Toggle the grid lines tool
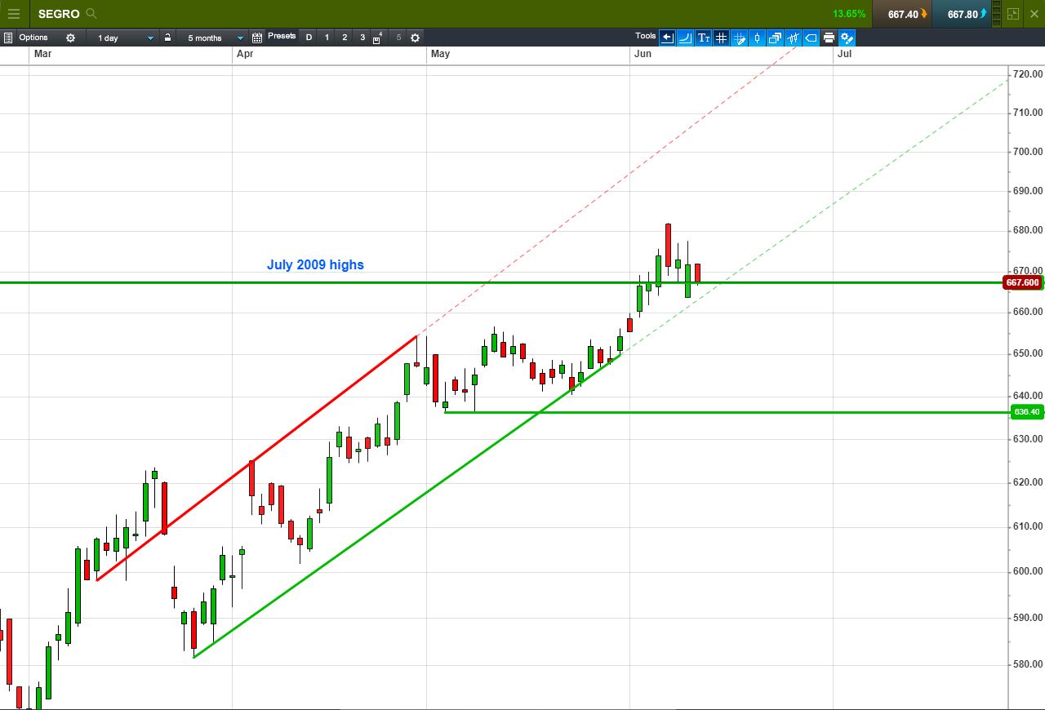Image resolution: width=1045 pixels, height=710 pixels. pyautogui.click(x=721, y=38)
